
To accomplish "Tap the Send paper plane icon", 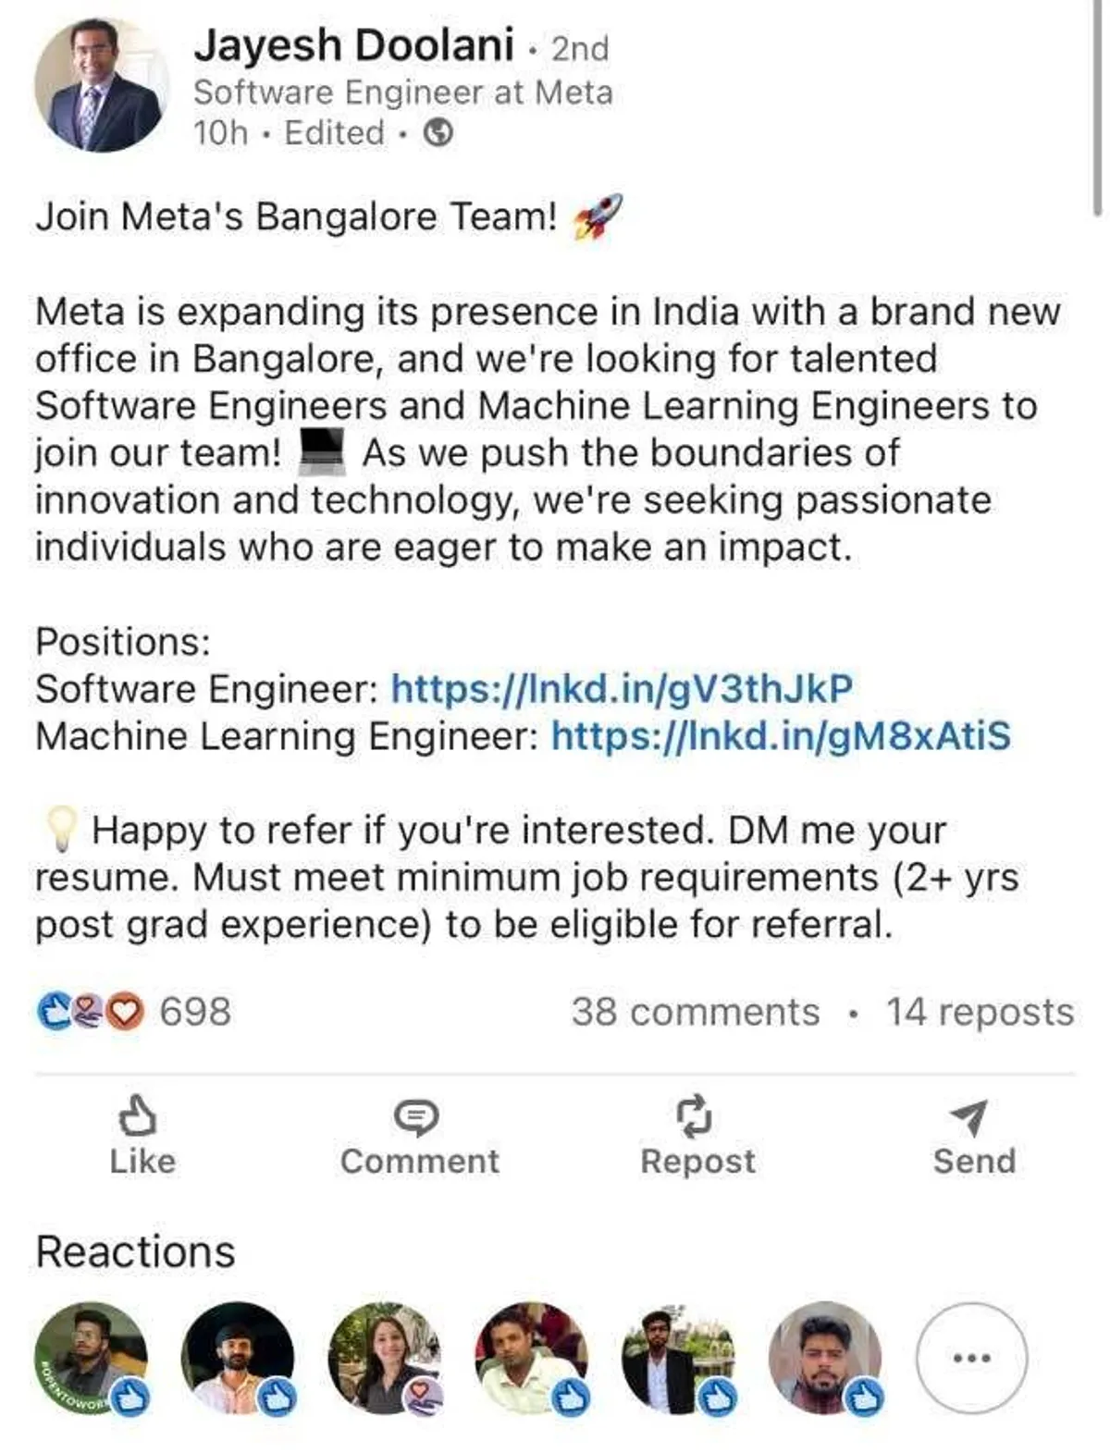I will pos(970,1116).
